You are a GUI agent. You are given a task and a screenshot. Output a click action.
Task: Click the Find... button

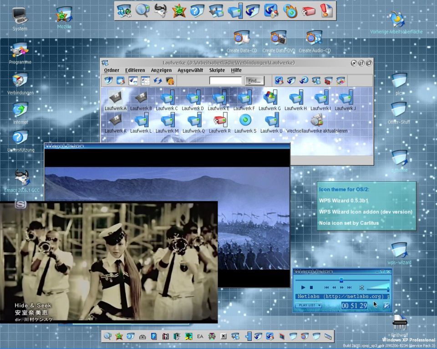click(254, 81)
